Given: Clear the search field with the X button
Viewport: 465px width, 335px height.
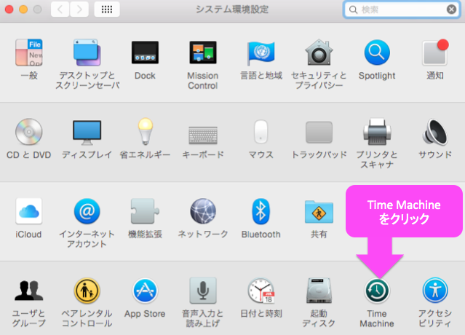Looking at the screenshot, I should coord(451,9).
